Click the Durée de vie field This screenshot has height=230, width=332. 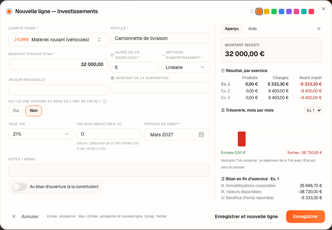point(135,67)
